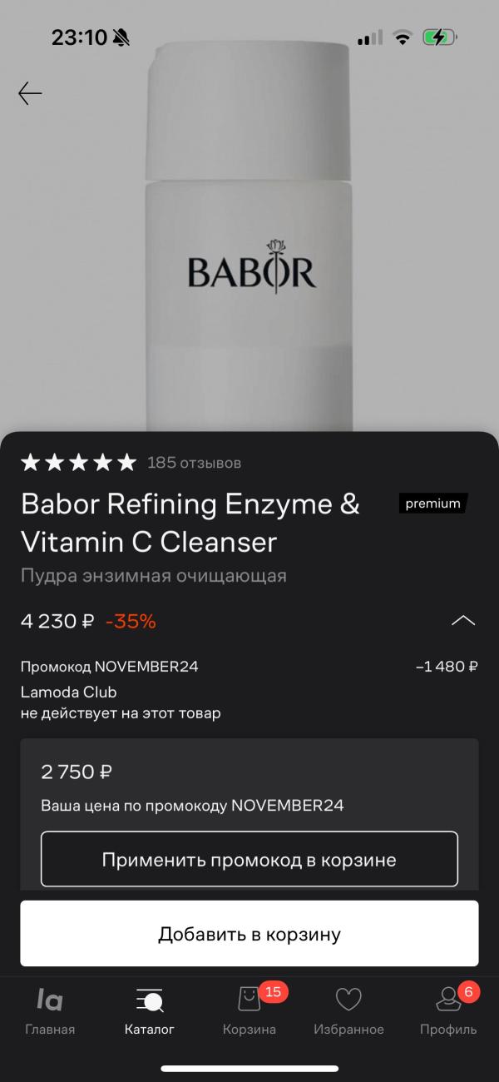Open the Каталог search tab
Screen dimensions: 499x1082
pos(150,1011)
